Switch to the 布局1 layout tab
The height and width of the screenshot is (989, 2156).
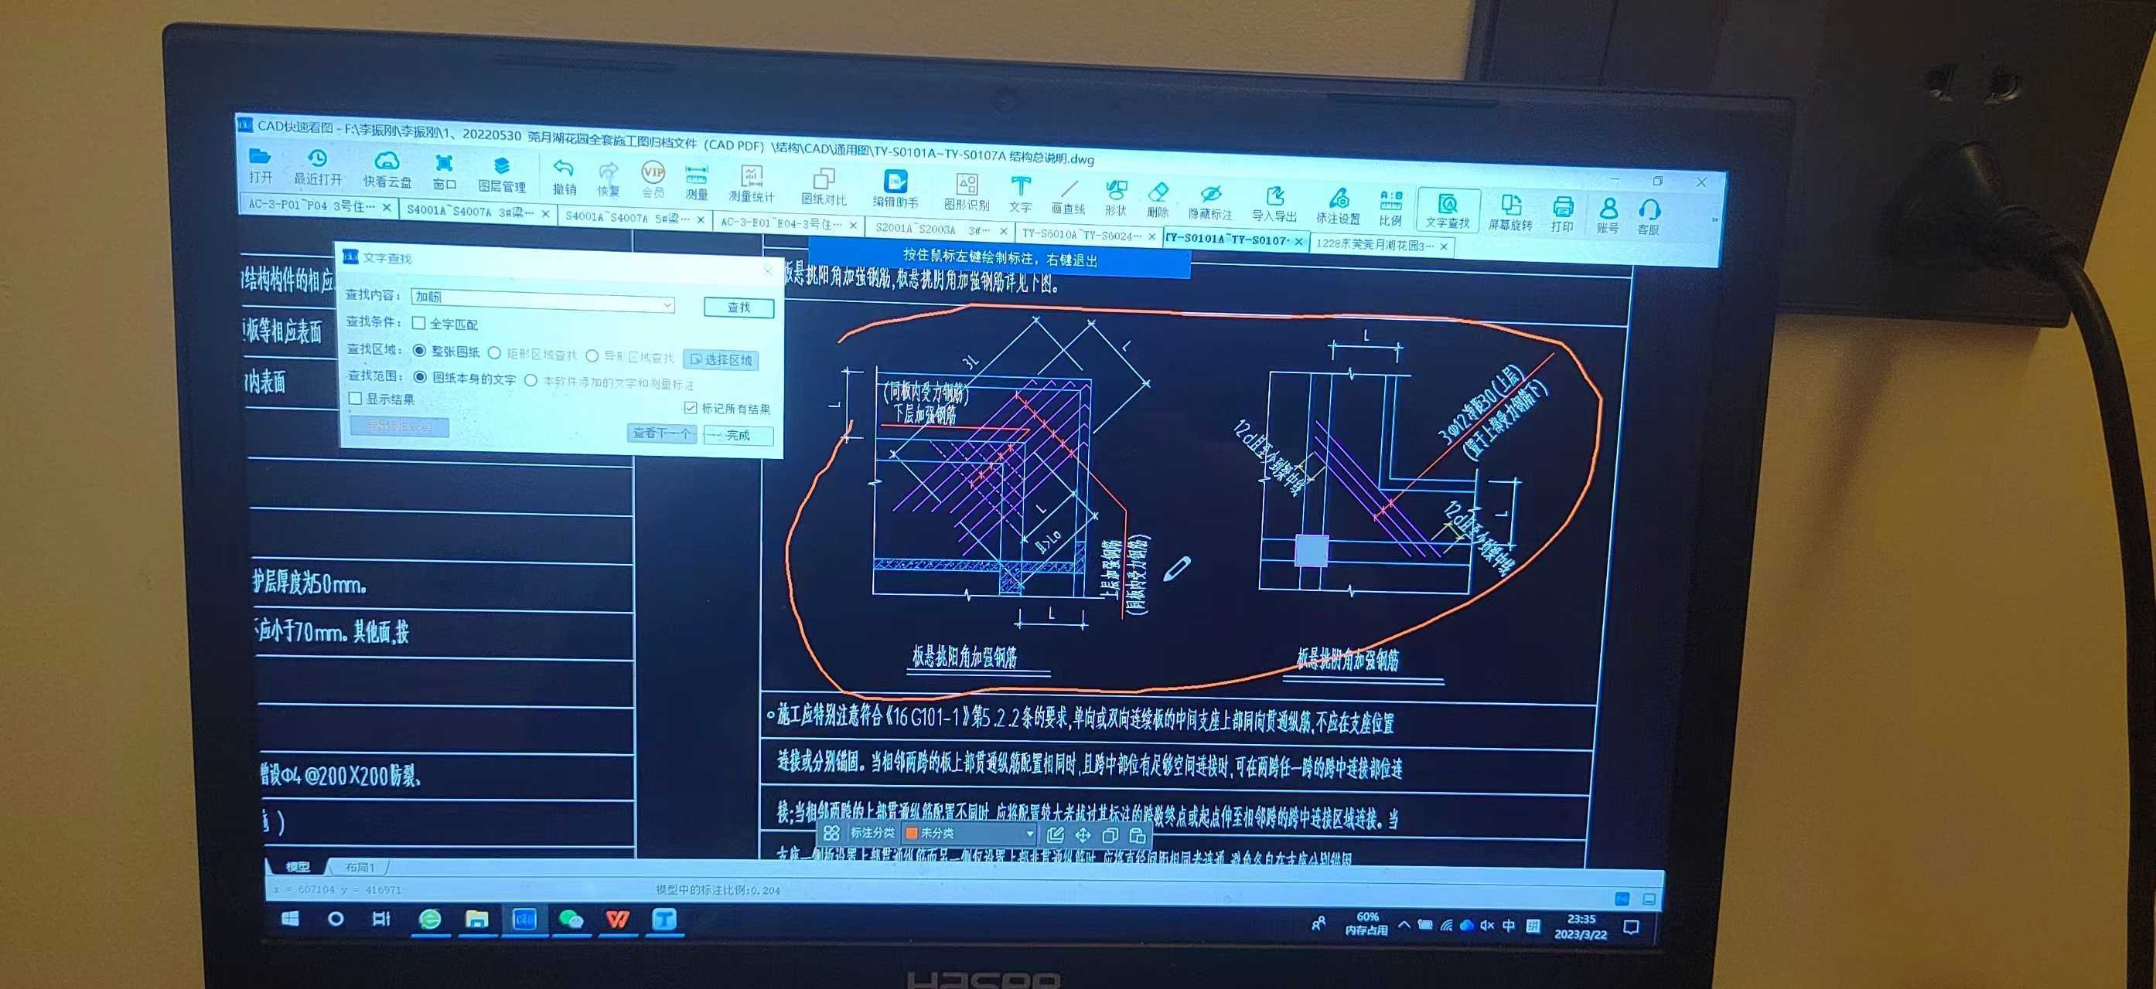pyautogui.click(x=360, y=868)
